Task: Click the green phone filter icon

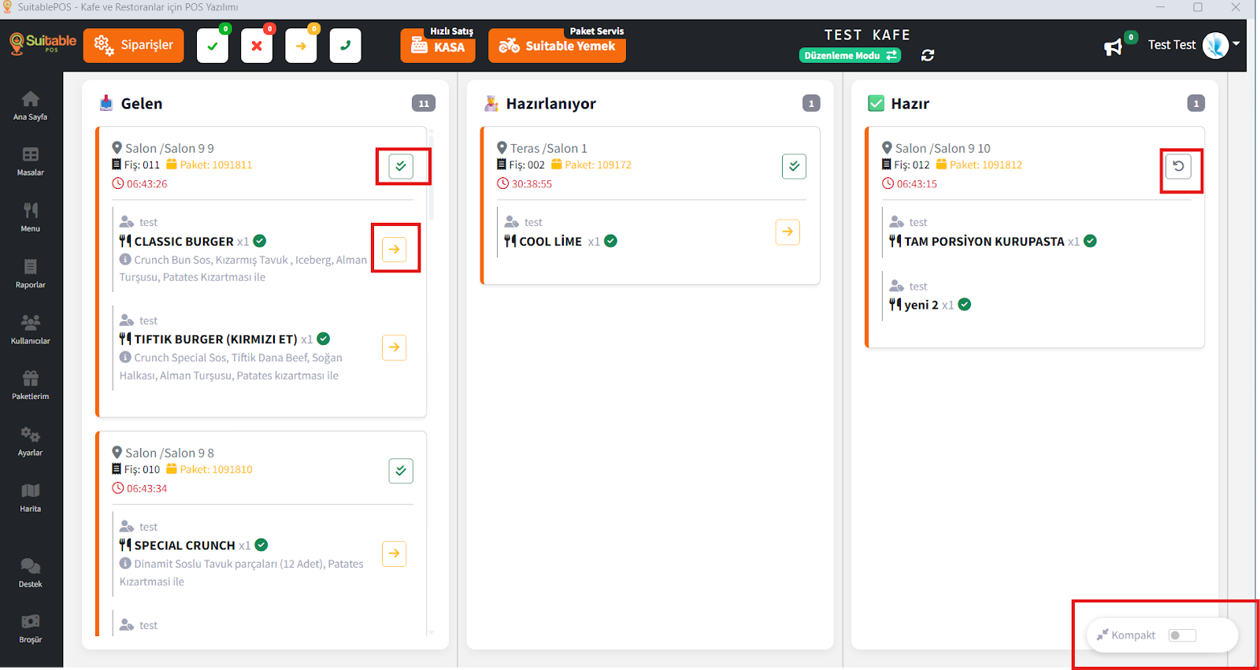Action: click(345, 46)
